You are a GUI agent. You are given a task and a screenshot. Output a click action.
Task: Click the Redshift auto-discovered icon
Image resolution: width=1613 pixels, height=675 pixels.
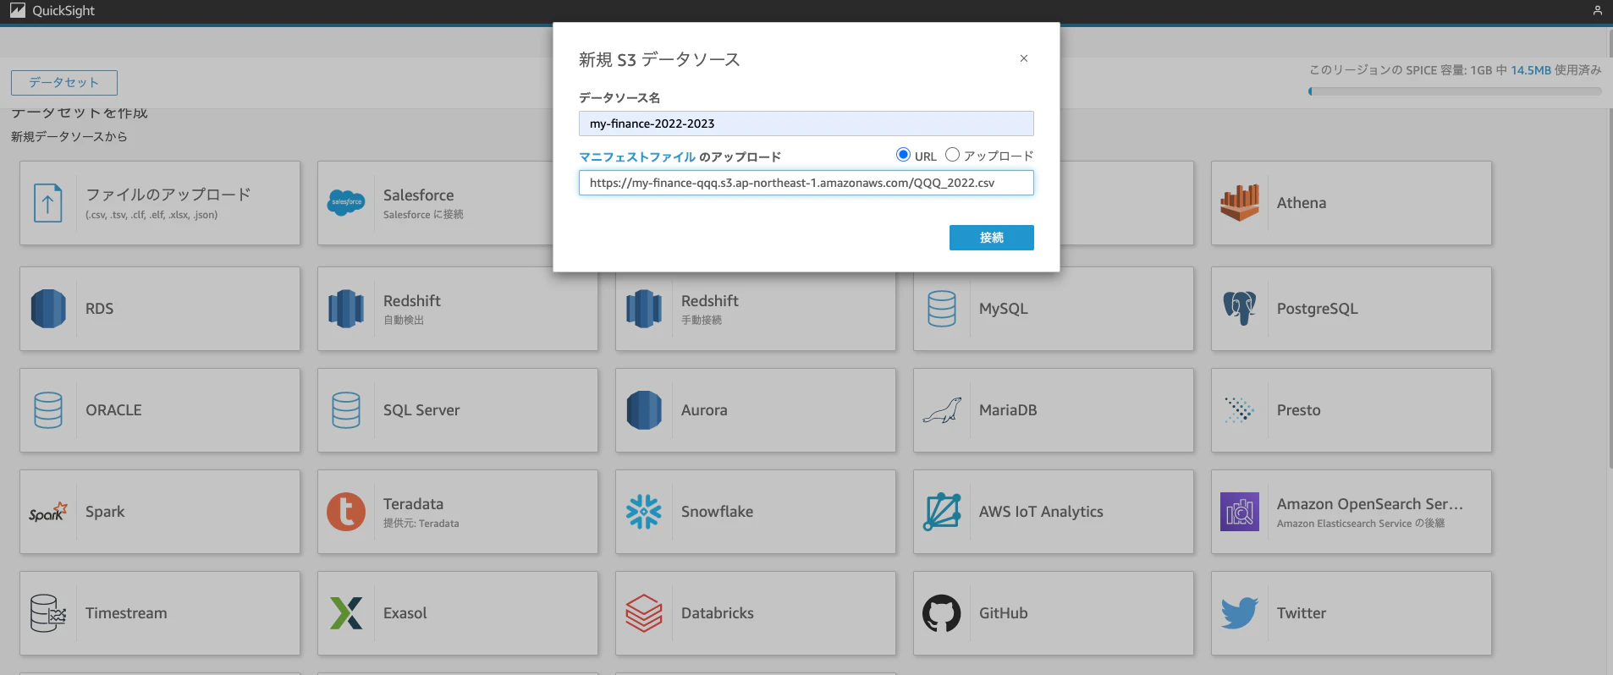point(346,309)
